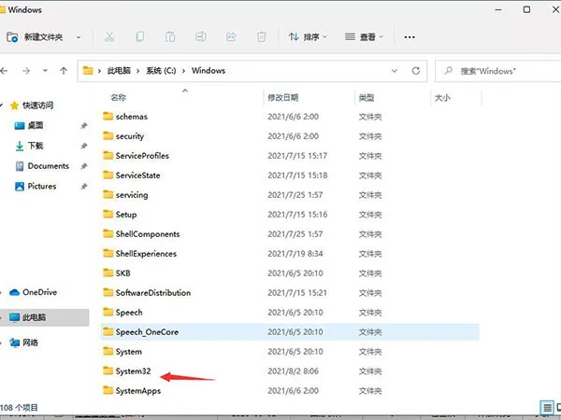The image size is (561, 420).
Task: Click the pin icon next to Documents
Action: [84, 166]
